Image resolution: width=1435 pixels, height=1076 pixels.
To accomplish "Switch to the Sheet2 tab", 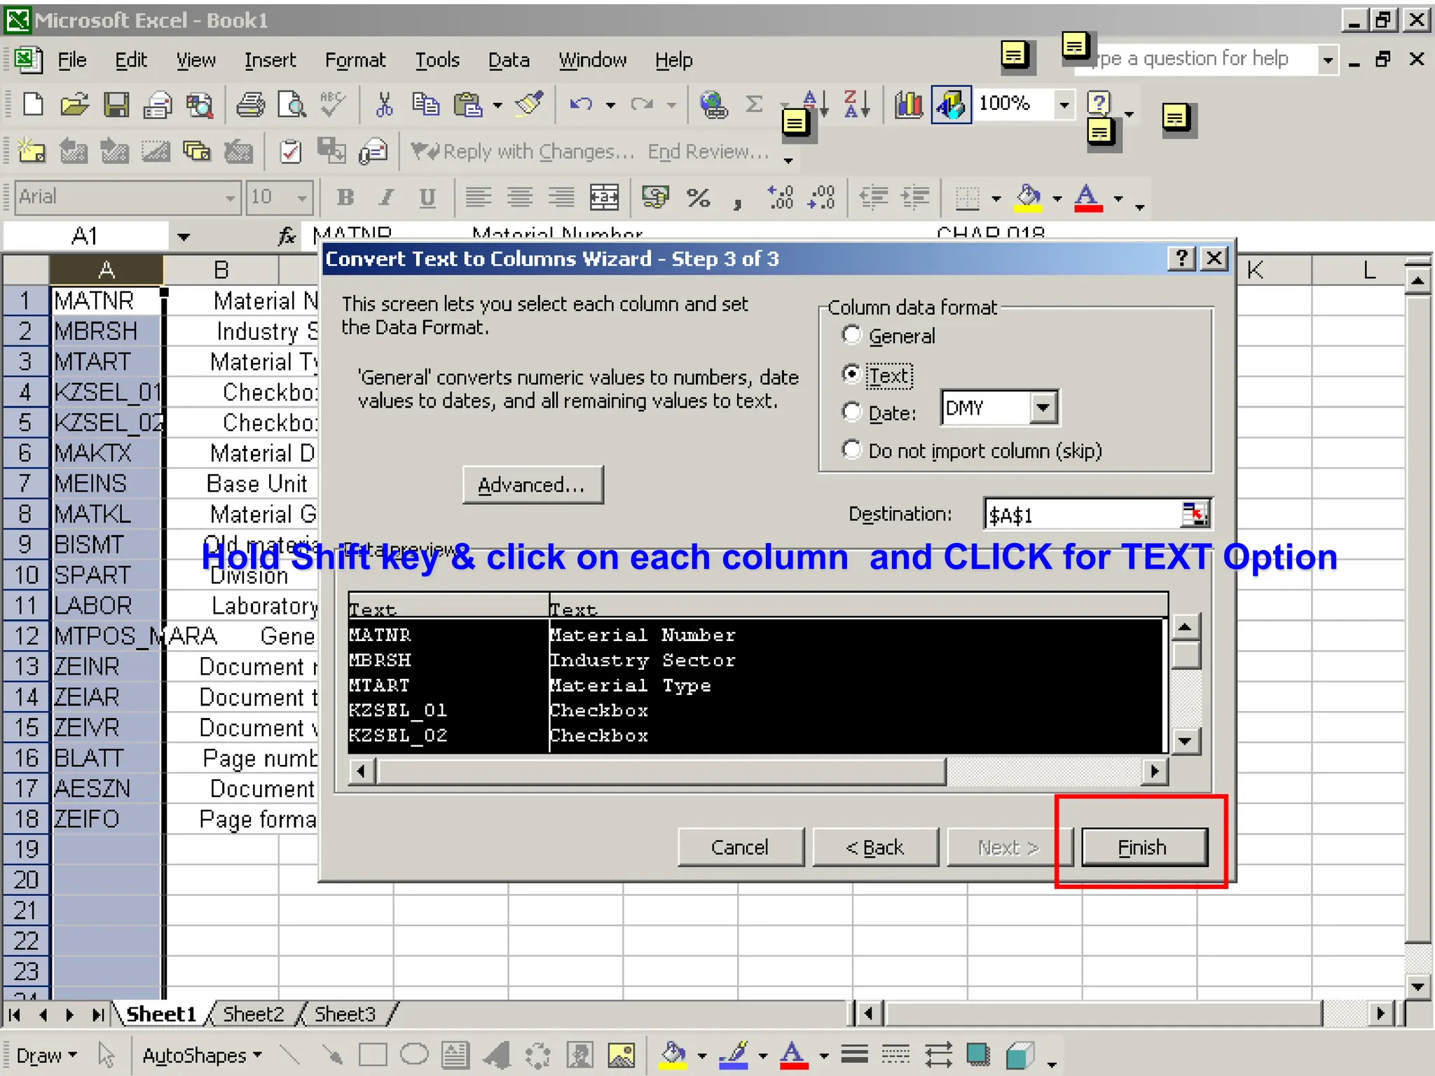I will 253,1014.
